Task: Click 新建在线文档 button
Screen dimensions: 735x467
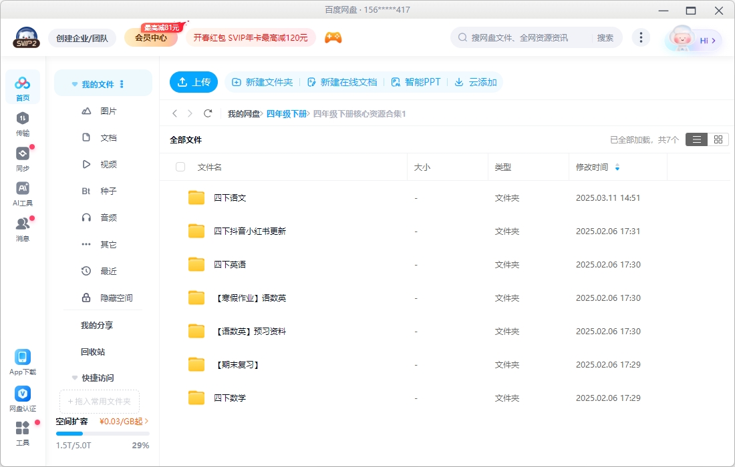Action: 342,82
